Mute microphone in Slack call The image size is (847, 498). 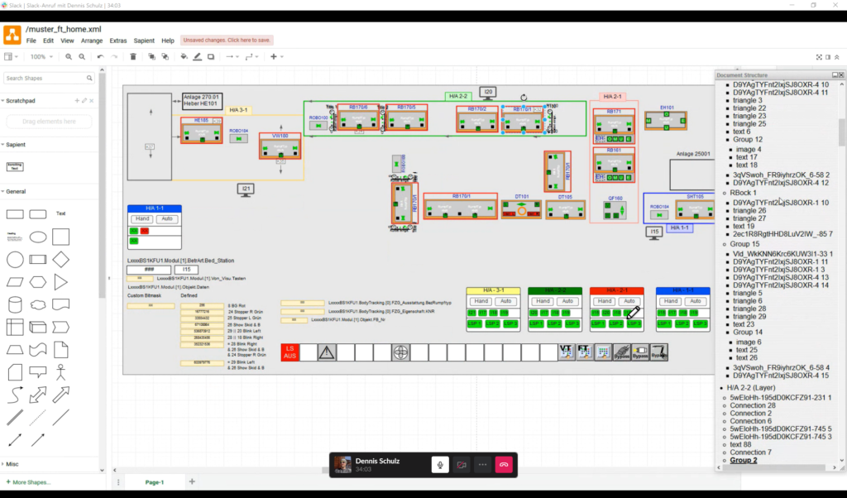point(441,465)
